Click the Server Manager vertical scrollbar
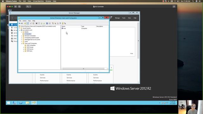This screenshot has height=114, width=203. [x=138, y=41]
